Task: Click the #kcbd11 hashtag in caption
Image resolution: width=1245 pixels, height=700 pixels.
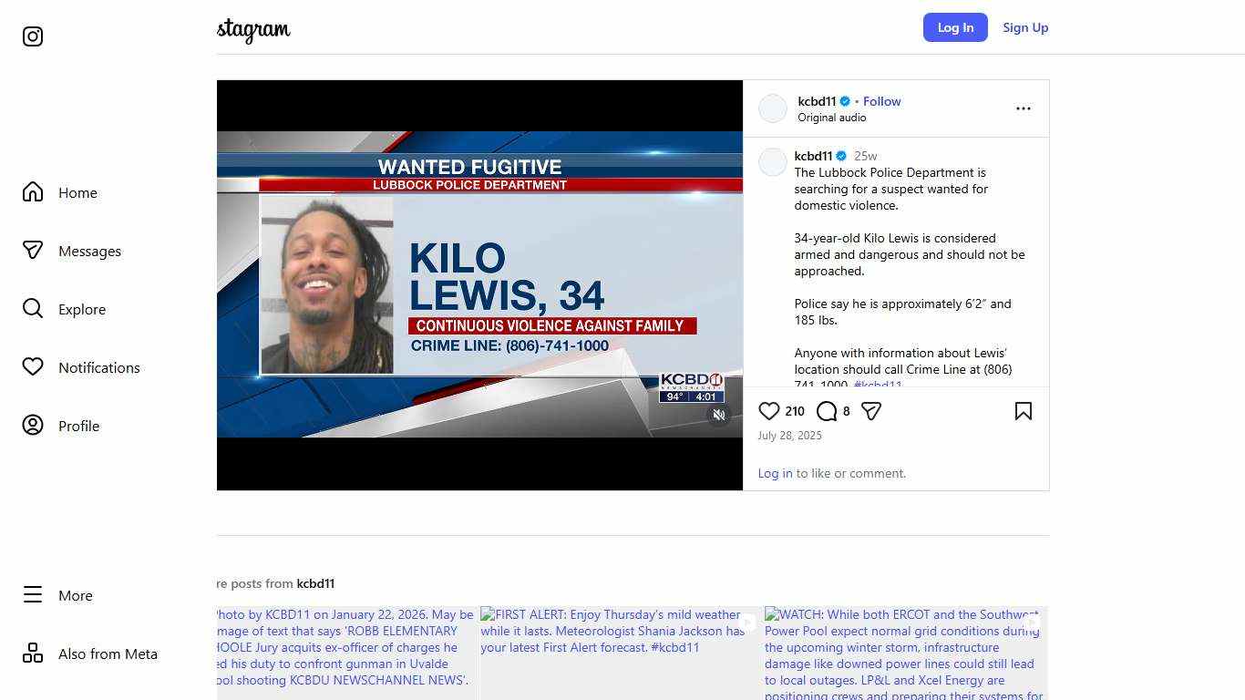Action: tap(878, 385)
